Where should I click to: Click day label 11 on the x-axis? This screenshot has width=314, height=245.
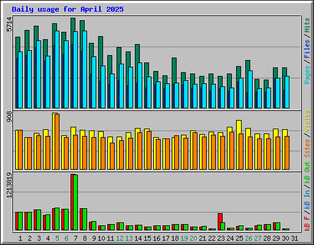click(110, 238)
